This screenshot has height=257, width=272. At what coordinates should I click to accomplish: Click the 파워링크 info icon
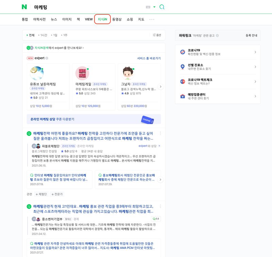(x=217, y=35)
